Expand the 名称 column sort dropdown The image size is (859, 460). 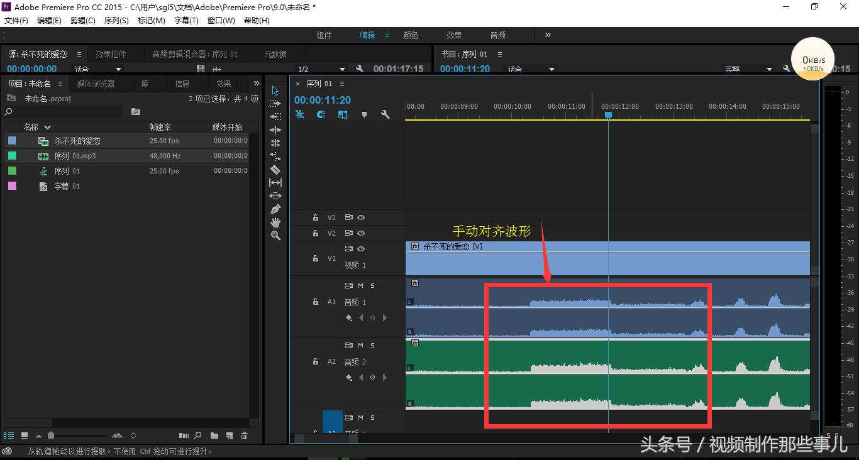(46, 126)
